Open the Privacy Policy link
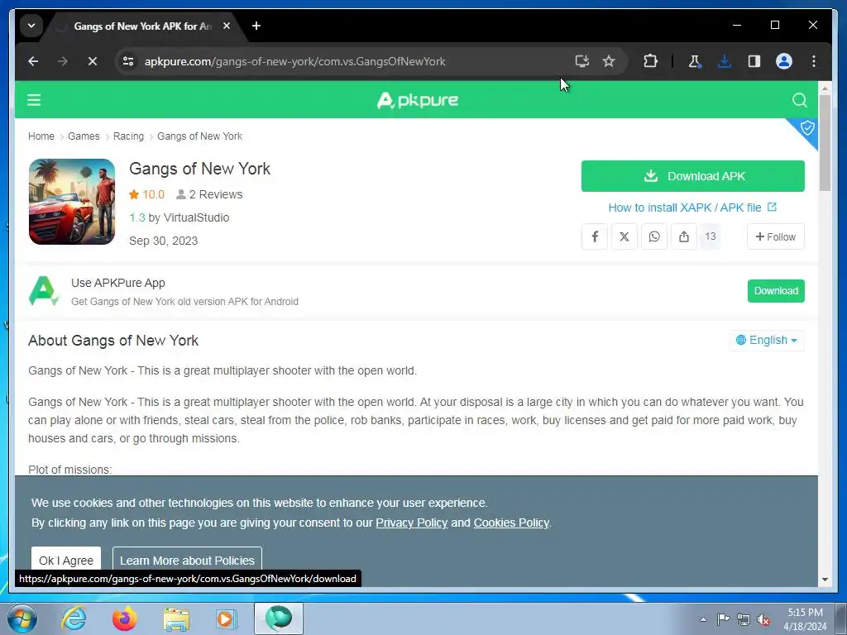Image resolution: width=847 pixels, height=635 pixels. click(x=412, y=523)
